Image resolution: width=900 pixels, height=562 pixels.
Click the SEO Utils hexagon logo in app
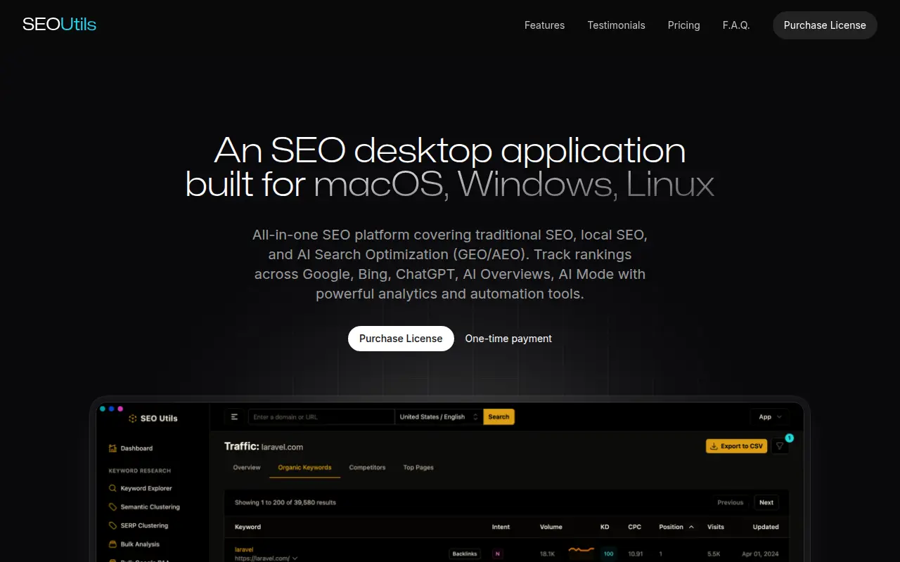[x=133, y=418]
